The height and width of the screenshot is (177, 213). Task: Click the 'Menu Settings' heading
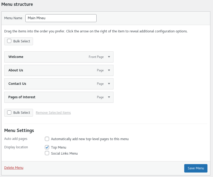[x=19, y=131]
